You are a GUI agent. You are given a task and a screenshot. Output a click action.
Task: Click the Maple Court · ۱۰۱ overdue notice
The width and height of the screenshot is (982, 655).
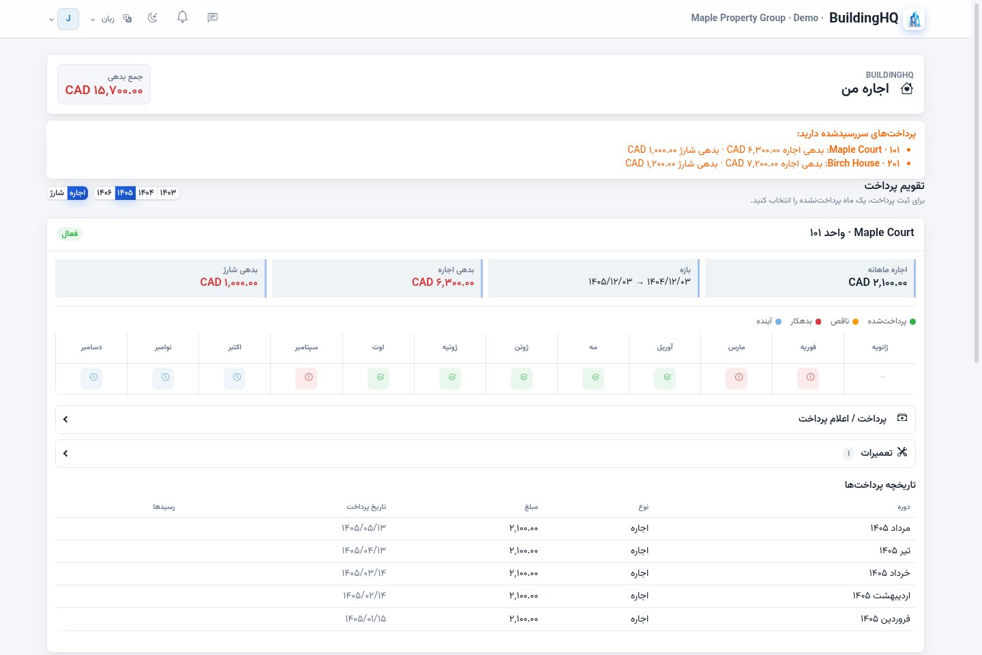click(764, 149)
